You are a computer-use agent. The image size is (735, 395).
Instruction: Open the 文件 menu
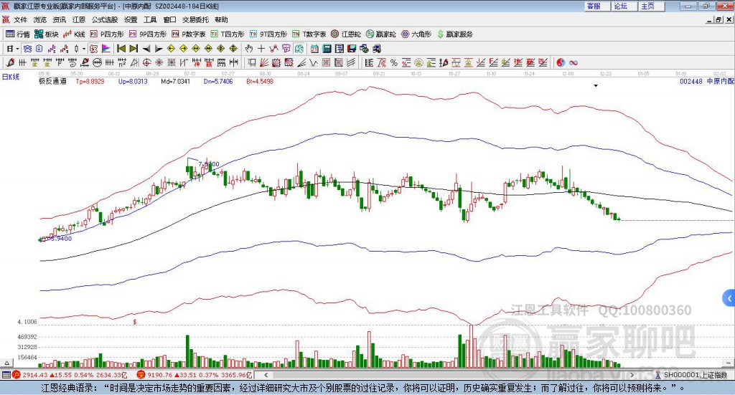[x=21, y=19]
